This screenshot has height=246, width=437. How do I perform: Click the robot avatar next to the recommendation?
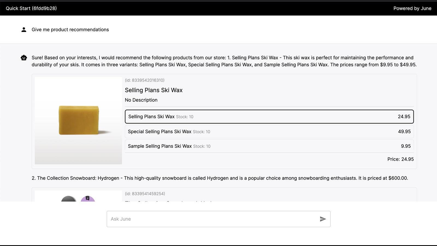24,57
